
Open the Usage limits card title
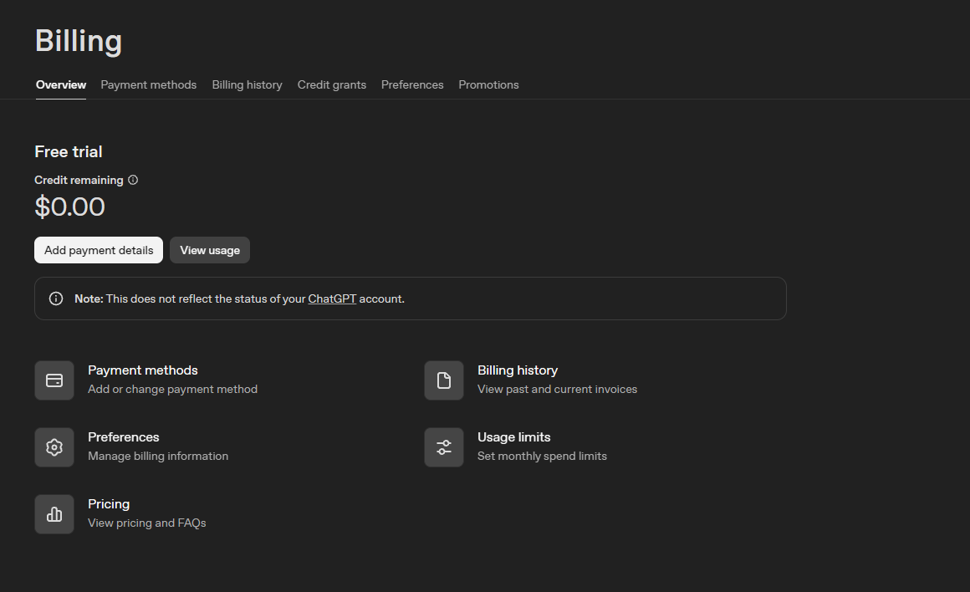tap(514, 436)
